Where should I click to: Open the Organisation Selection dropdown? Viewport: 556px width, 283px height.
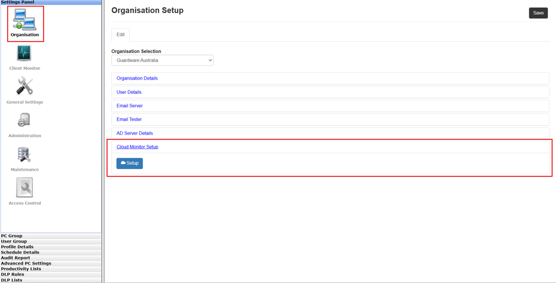(162, 60)
